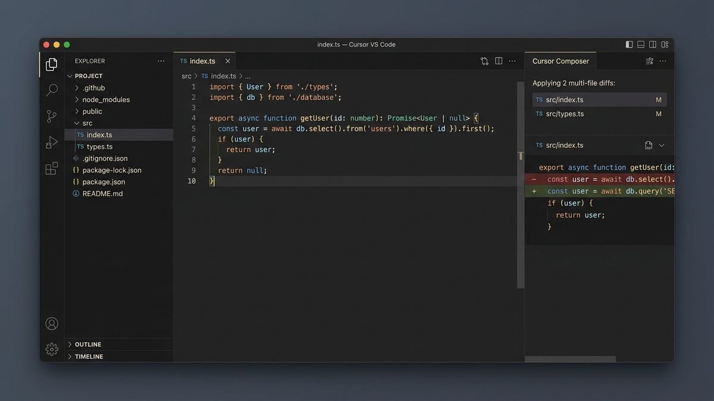The height and width of the screenshot is (401, 714).
Task: Click the open file icon beside src/index.ts diff
Action: (x=649, y=145)
